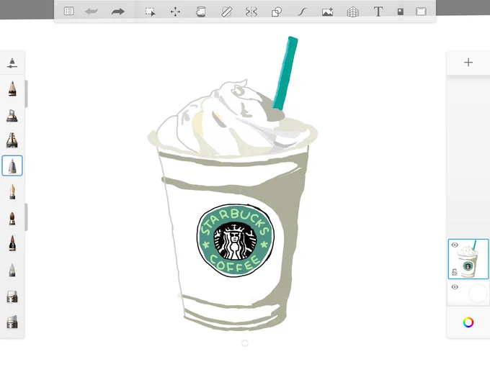Import an image with the picture icon
The image size is (490, 367).
click(327, 12)
